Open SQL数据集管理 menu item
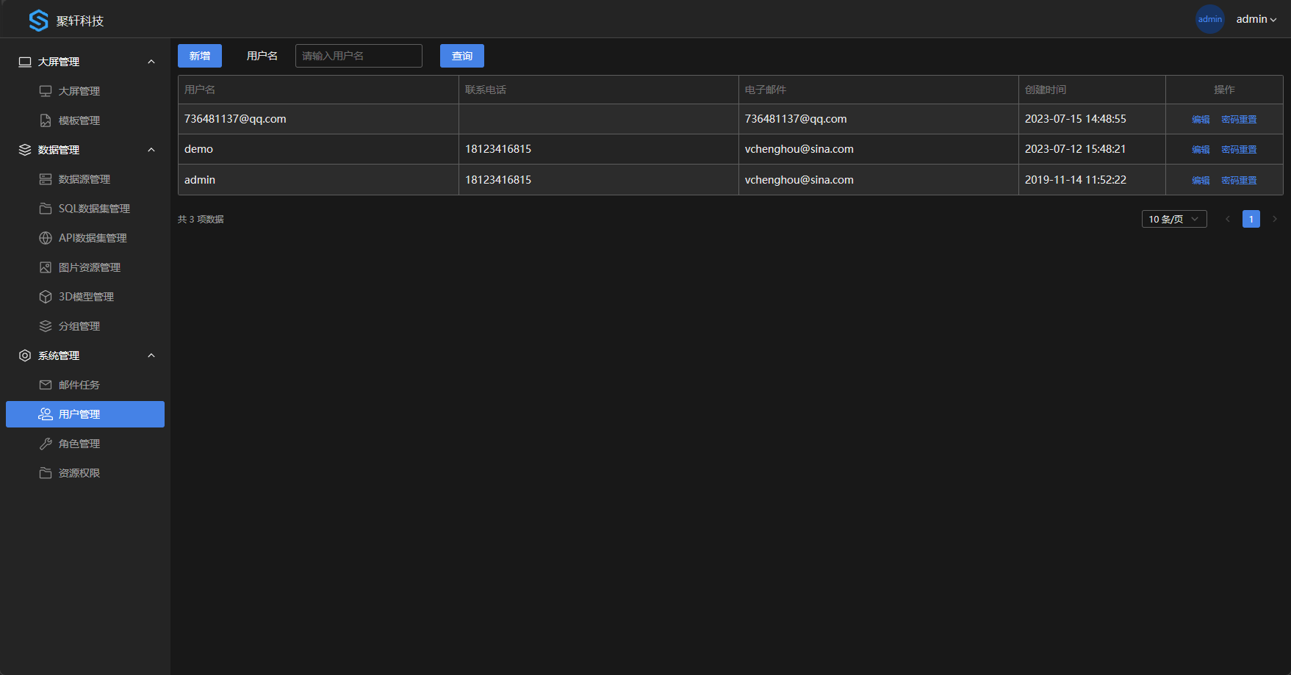This screenshot has width=1291, height=675. (85, 209)
